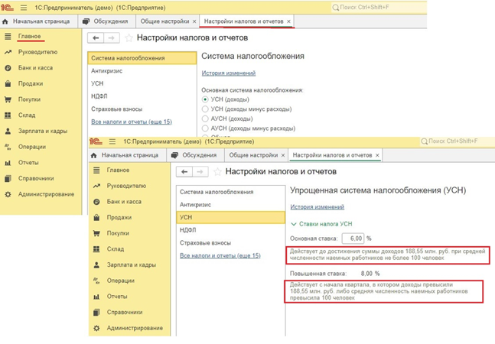Click Продажи bag icon in back window
This screenshot has height=344, width=495.
coord(8,83)
